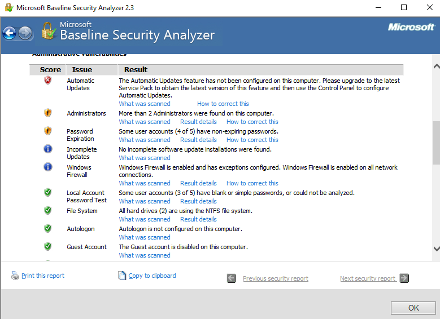Image resolution: width=440 pixels, height=319 pixels.
Task: Click the green check shield for File System
Action: coord(47,210)
